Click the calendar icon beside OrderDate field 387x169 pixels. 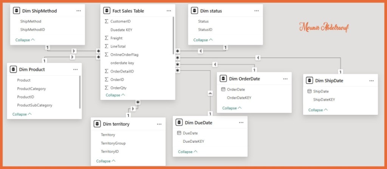(223, 89)
